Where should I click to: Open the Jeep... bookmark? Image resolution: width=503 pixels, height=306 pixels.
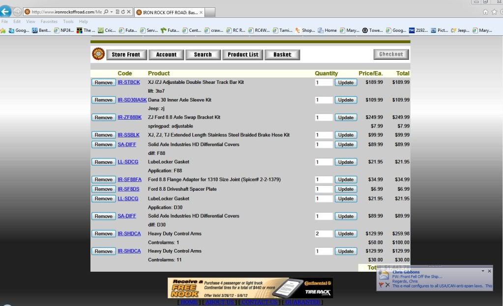(x=460, y=30)
